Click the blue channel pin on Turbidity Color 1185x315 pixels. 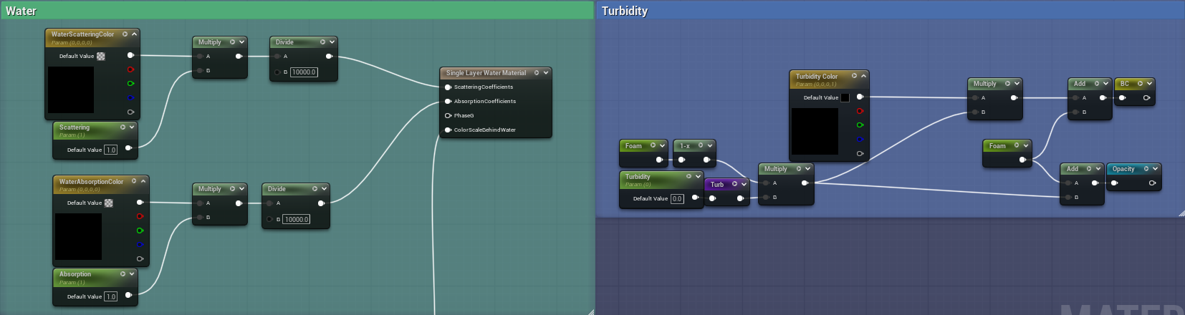coord(860,140)
